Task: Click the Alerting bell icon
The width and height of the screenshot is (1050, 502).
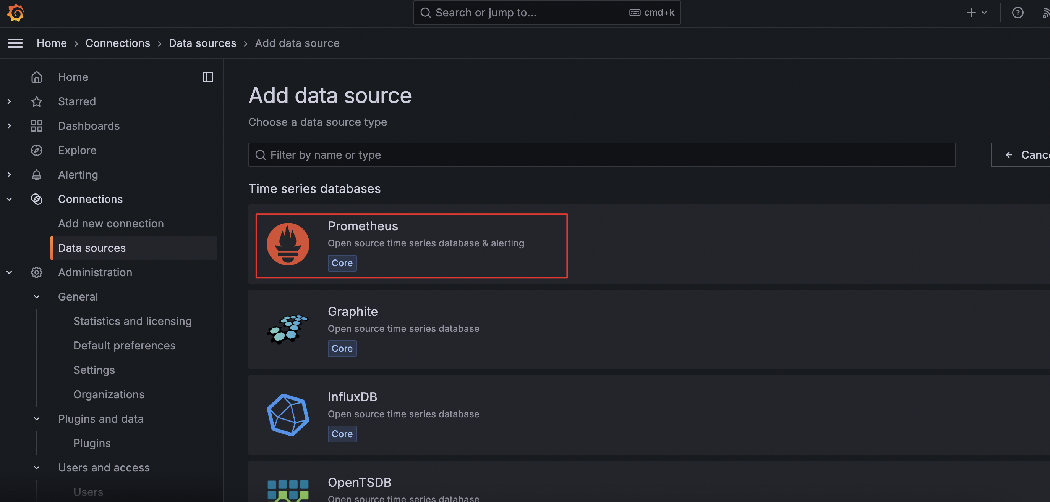Action: point(37,175)
